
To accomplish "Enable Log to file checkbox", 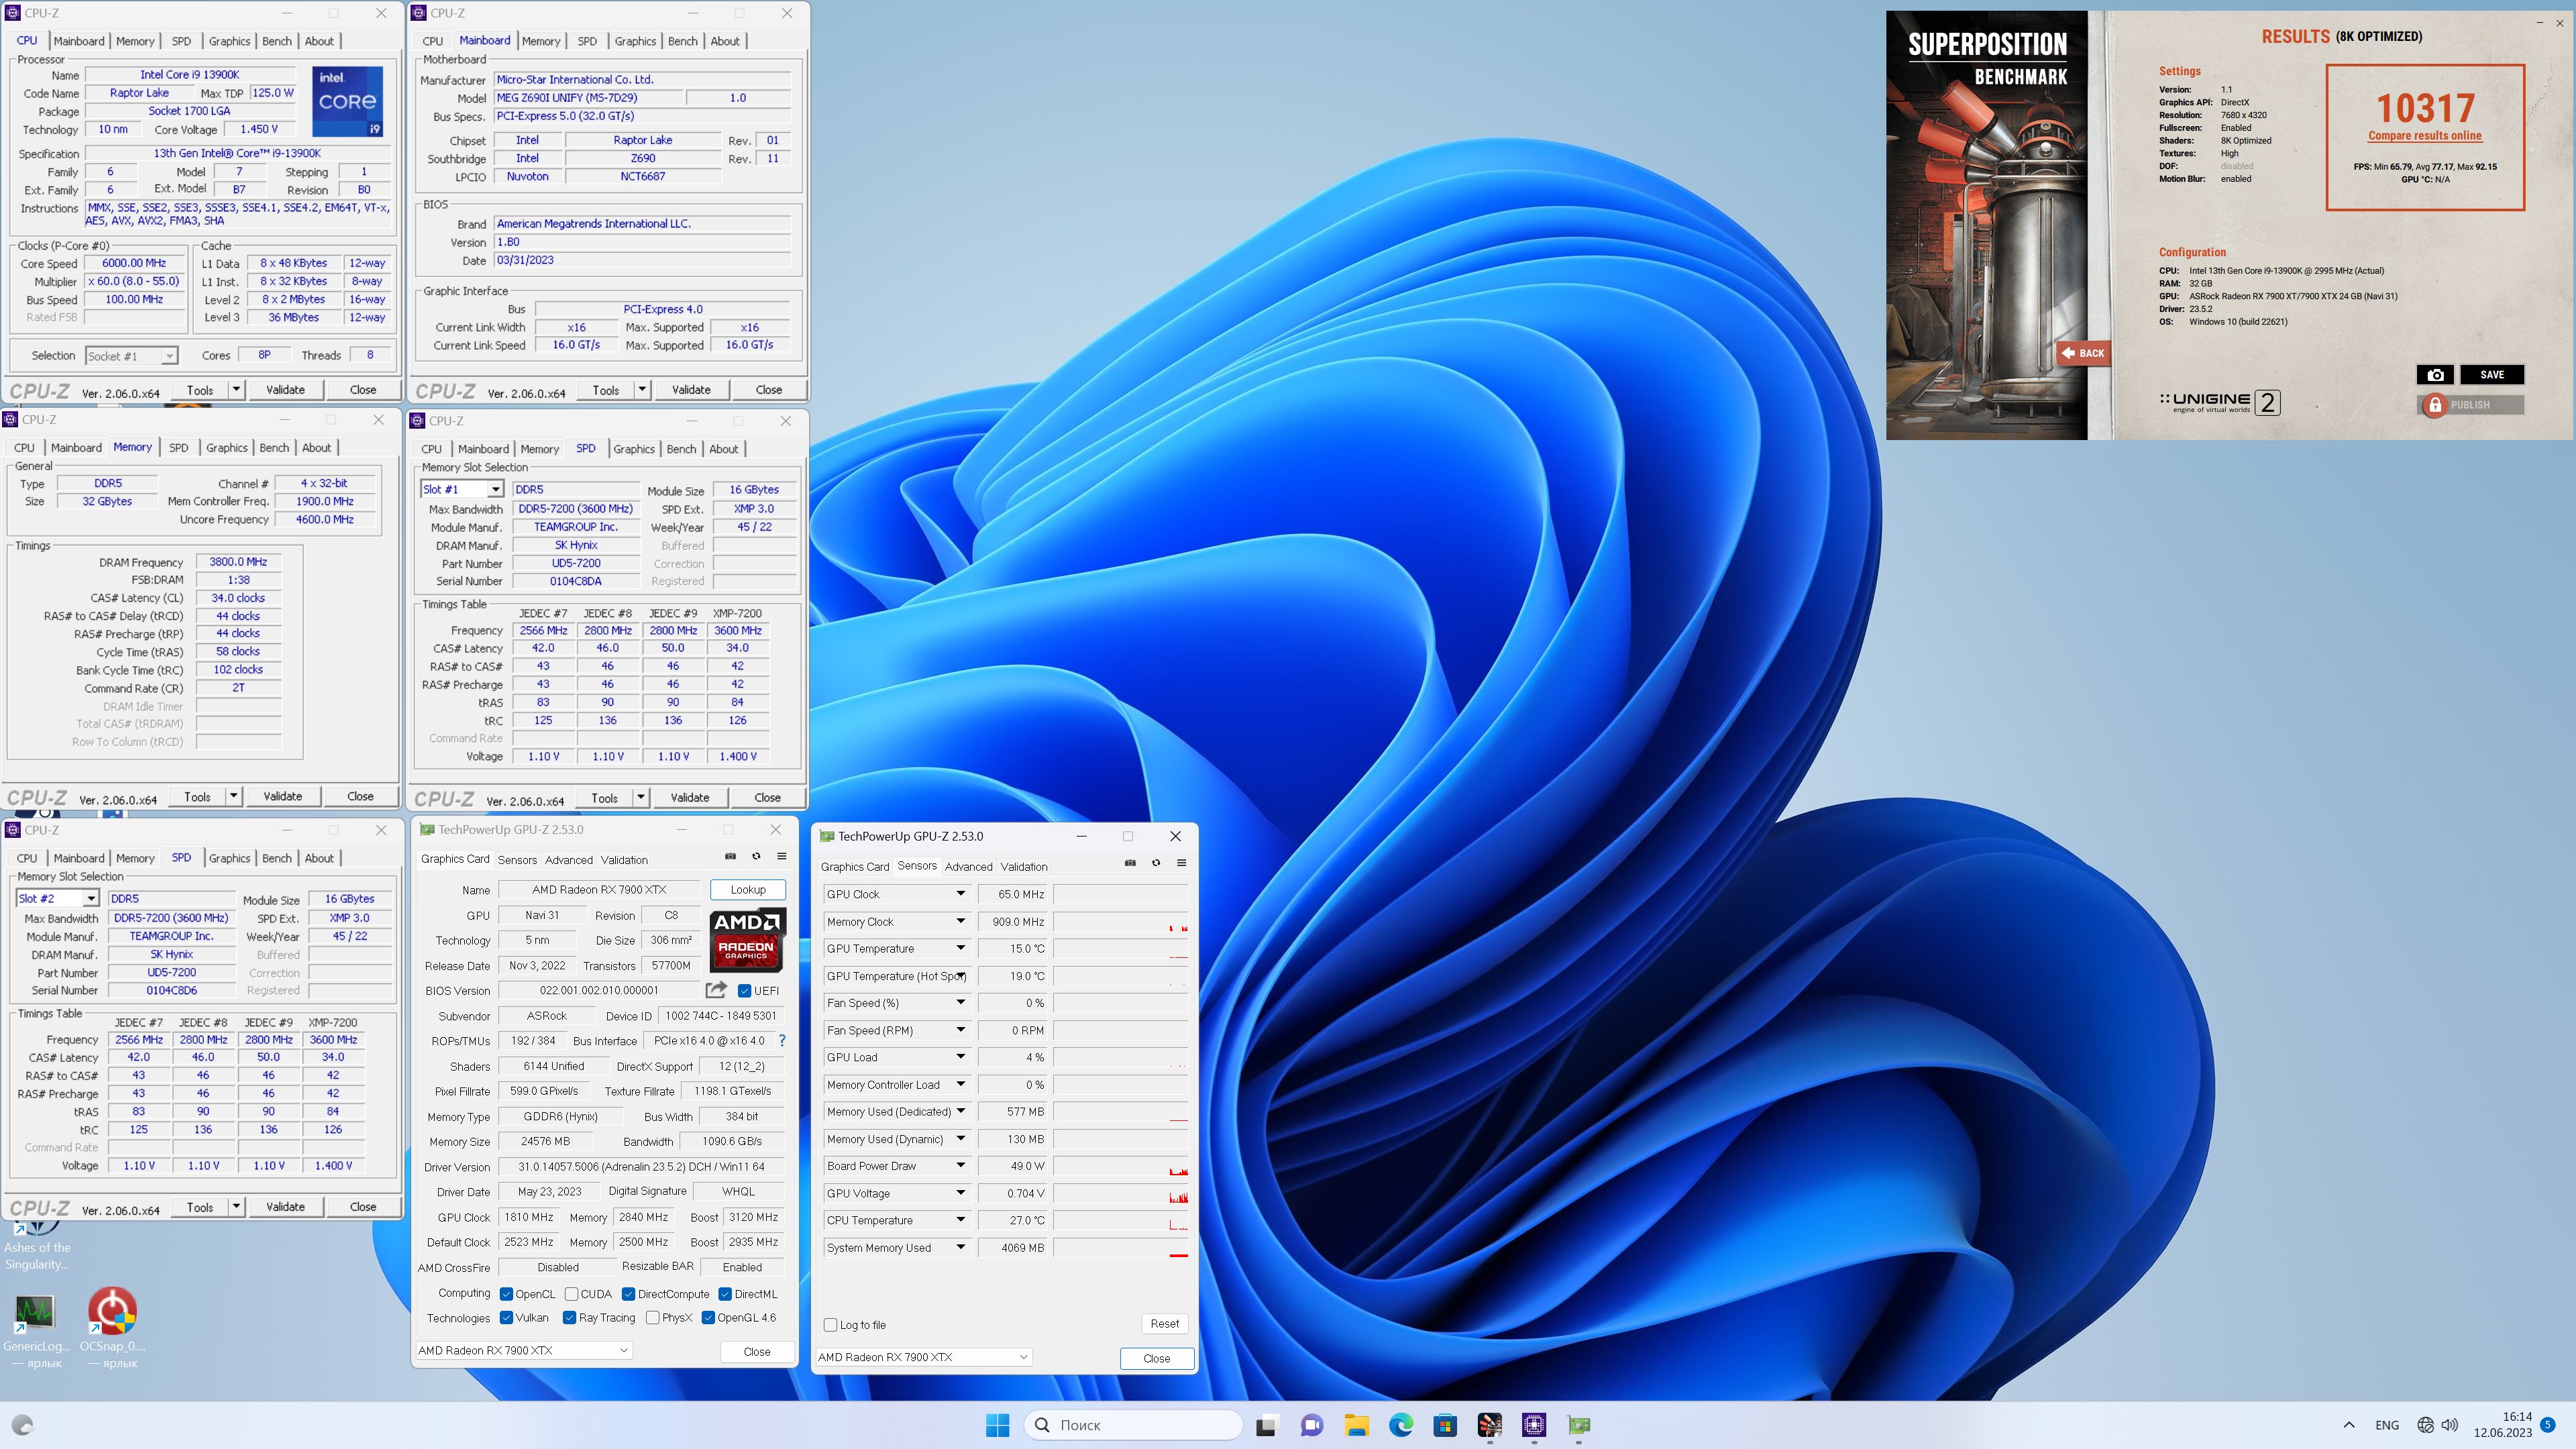I will pos(830,1325).
